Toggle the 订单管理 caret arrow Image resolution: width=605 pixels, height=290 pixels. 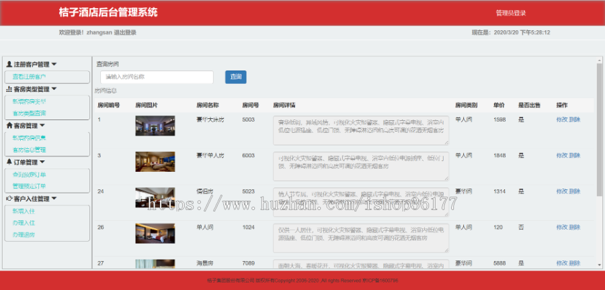42,162
